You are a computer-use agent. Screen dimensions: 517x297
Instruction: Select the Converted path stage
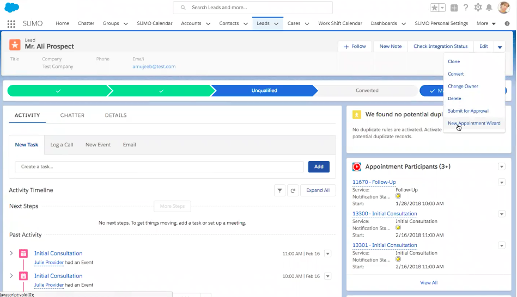pyautogui.click(x=367, y=90)
